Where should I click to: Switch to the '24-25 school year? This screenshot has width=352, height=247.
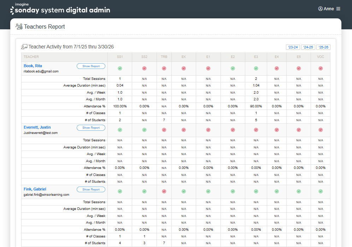[308, 47]
